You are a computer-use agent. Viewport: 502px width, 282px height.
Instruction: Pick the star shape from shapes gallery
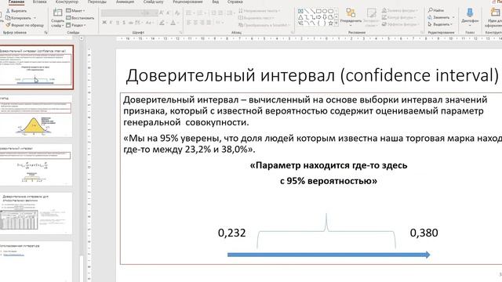point(330,23)
